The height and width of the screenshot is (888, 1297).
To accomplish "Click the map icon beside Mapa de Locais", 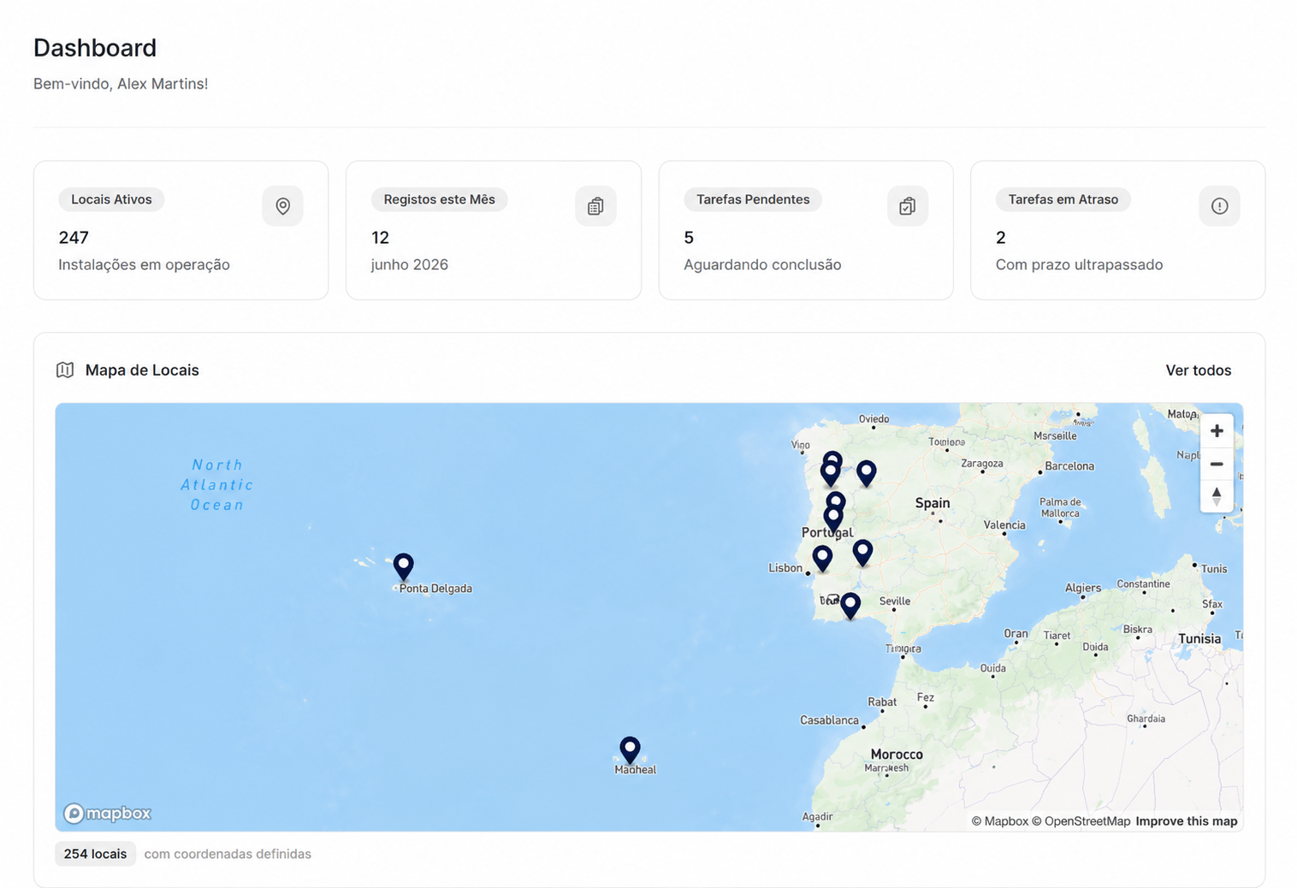I will pyautogui.click(x=65, y=370).
